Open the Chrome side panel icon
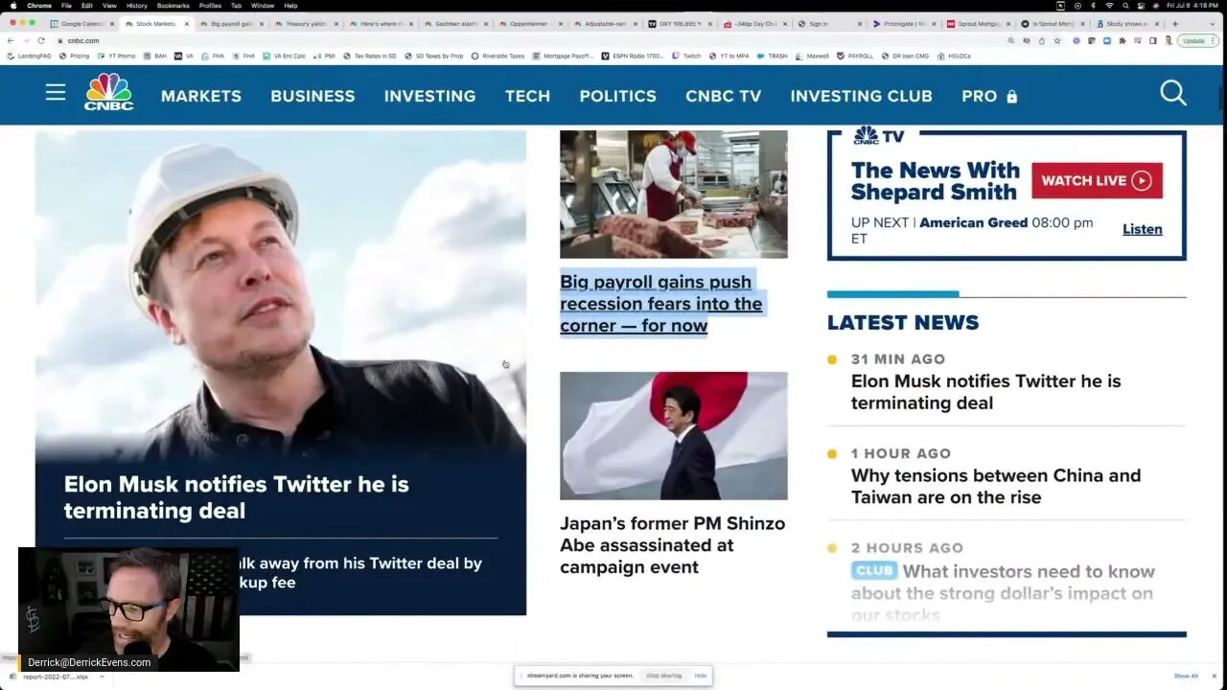 1153,40
